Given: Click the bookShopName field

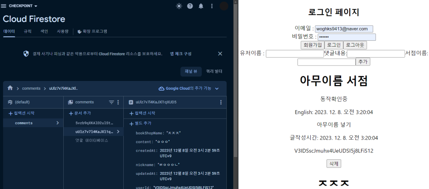Looking at the screenshot, I should pyautogui.click(x=159, y=133).
